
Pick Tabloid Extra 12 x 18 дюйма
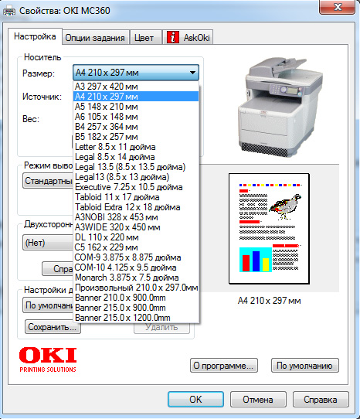(x=136, y=207)
